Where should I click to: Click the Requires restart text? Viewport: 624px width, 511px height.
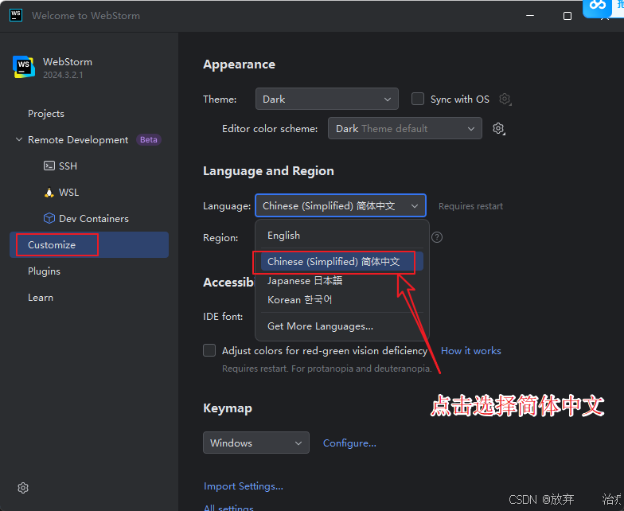[471, 206]
